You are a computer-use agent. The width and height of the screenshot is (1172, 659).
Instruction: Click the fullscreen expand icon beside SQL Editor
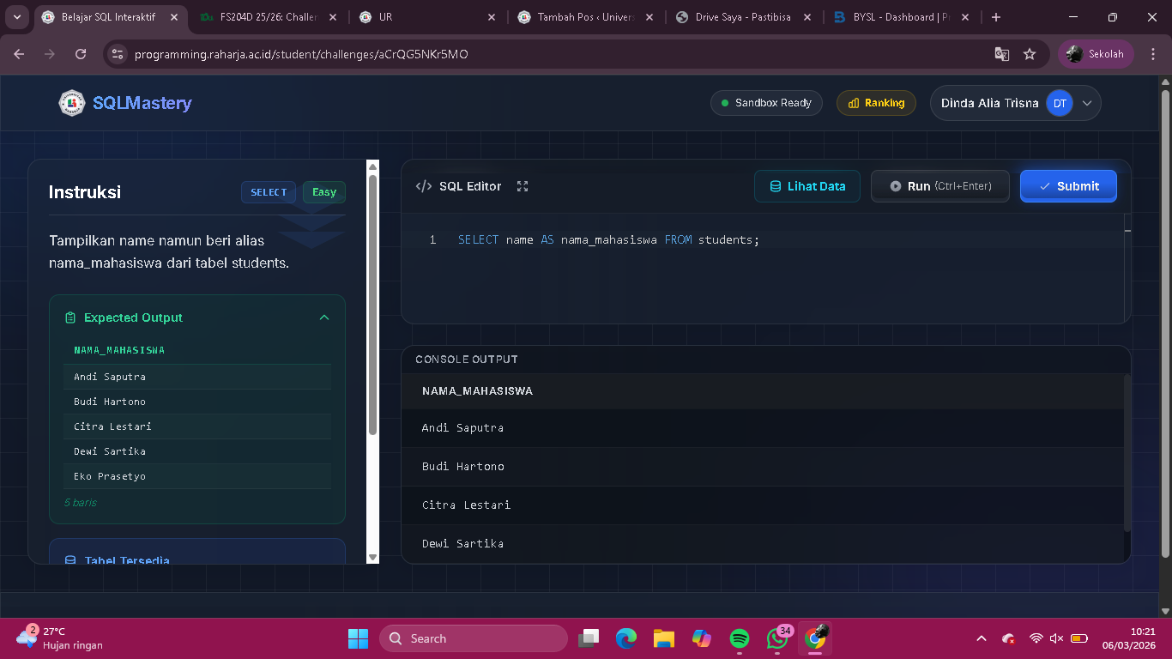pos(523,186)
